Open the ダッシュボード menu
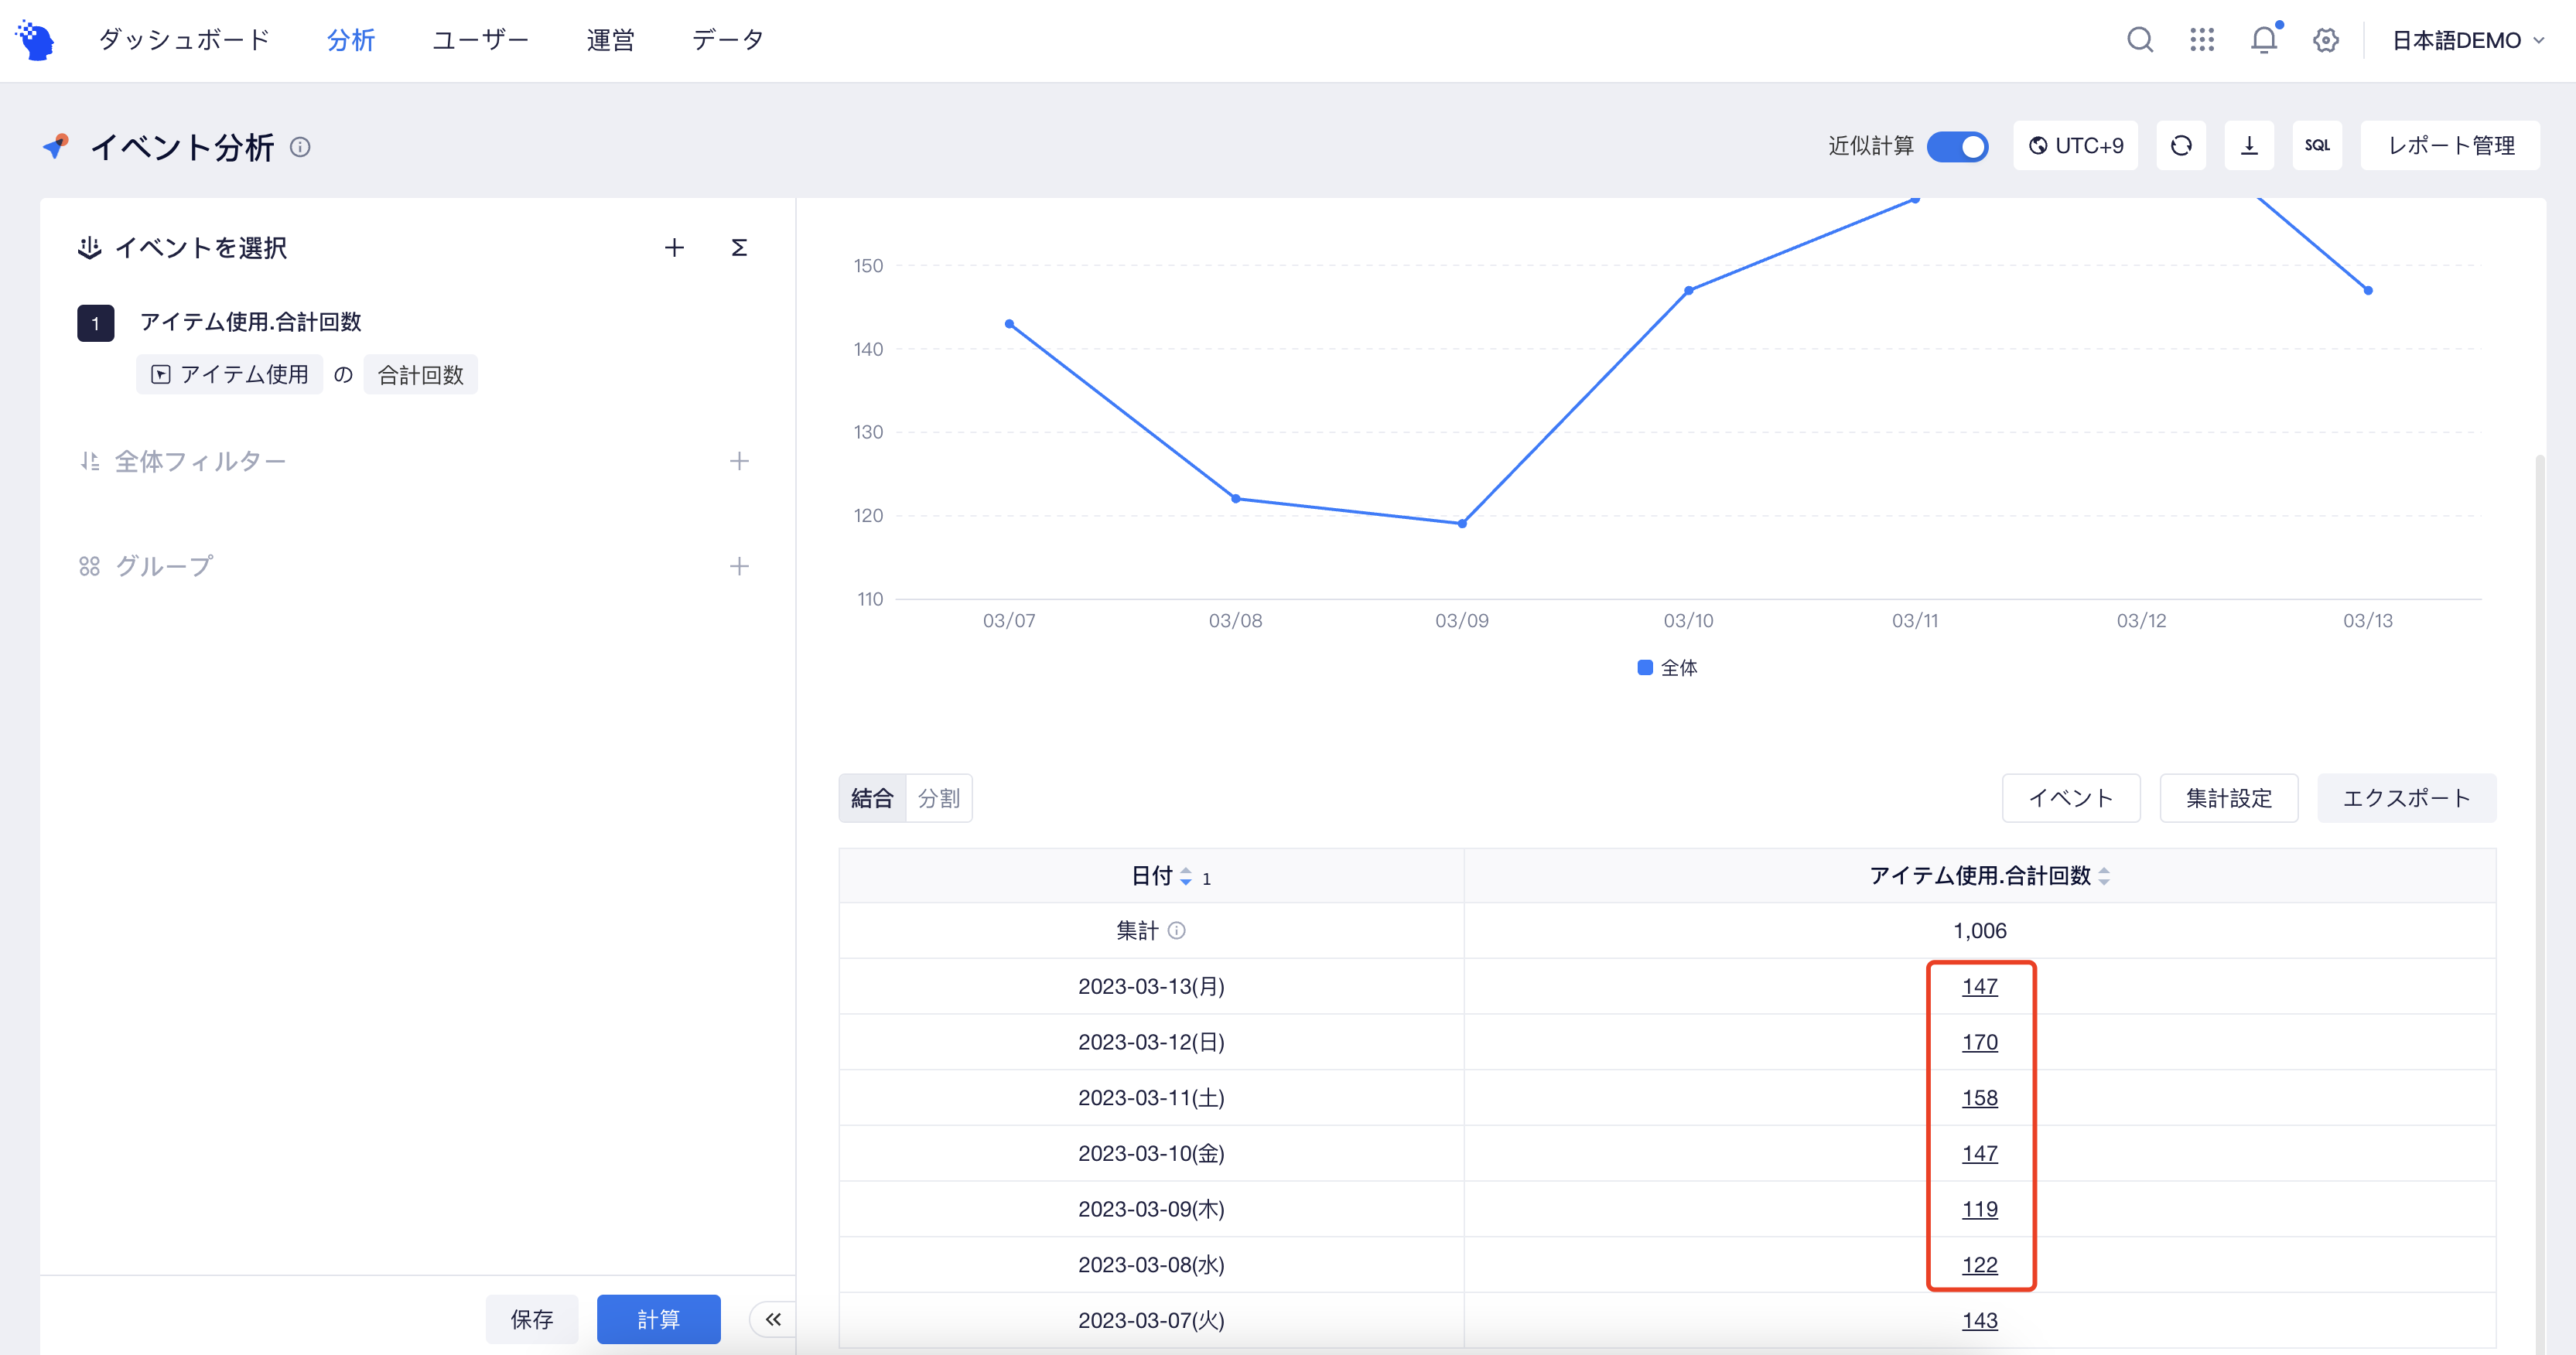 (x=185, y=40)
